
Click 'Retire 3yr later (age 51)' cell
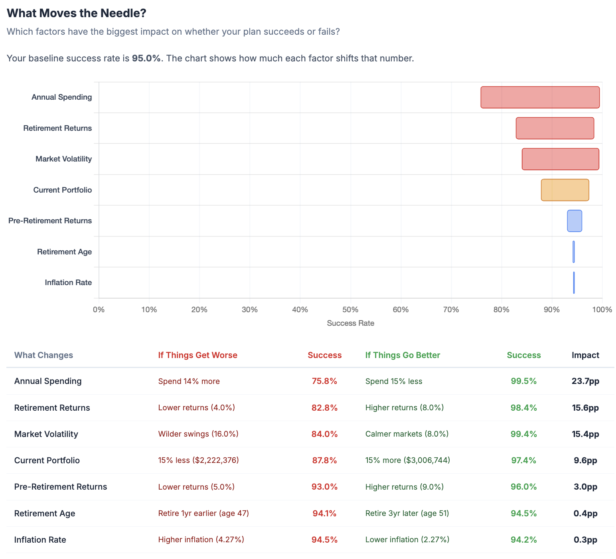407,513
